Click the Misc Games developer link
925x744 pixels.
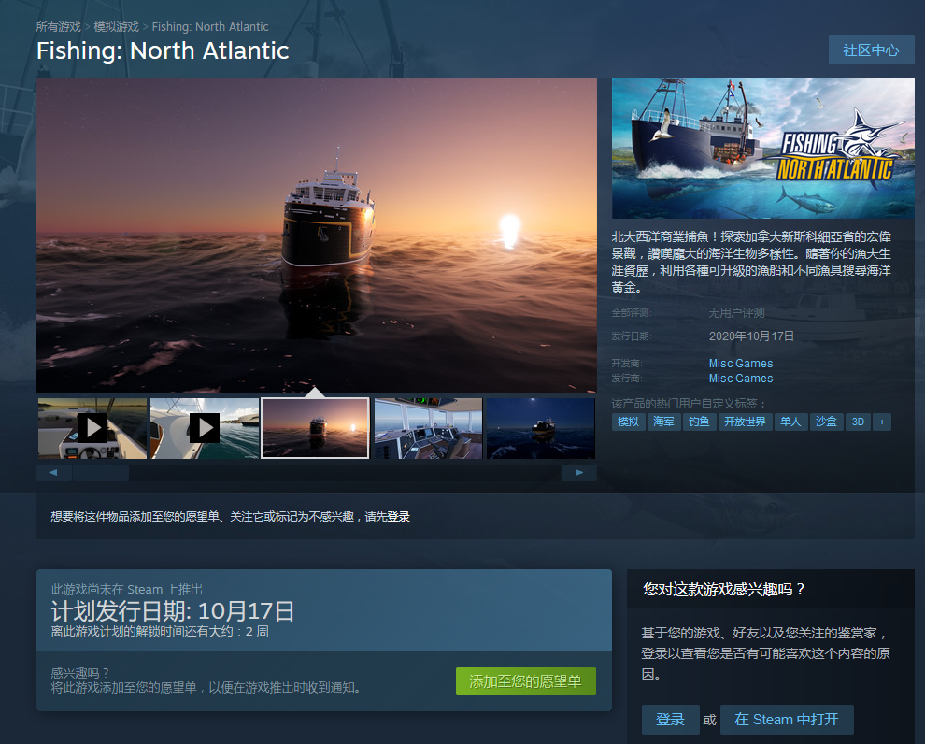(x=739, y=364)
